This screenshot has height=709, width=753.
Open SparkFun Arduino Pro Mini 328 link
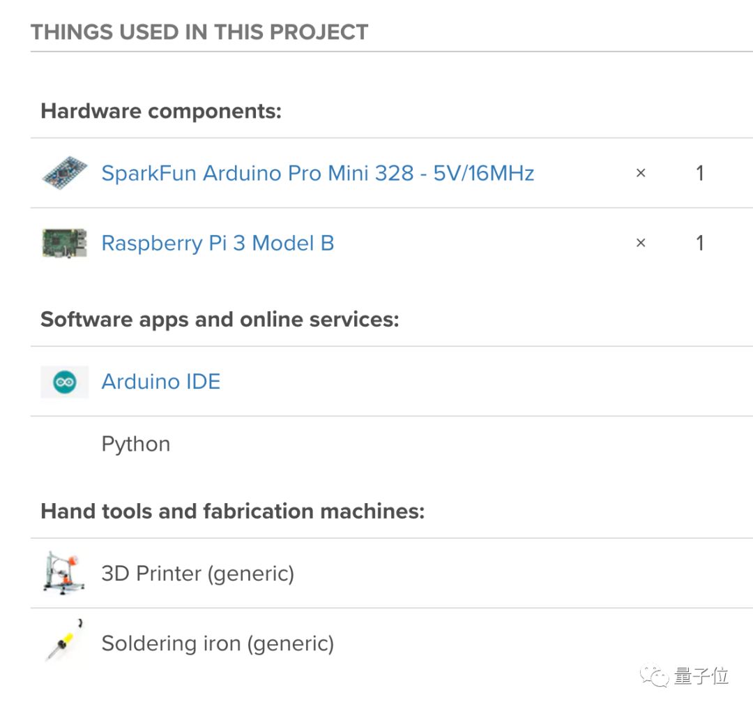[x=317, y=173]
